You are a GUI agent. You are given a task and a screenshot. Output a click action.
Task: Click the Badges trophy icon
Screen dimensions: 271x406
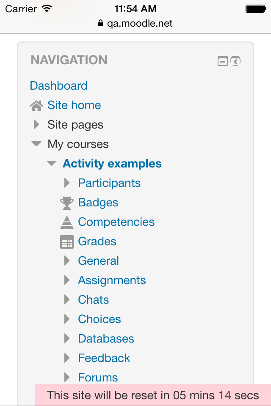(x=67, y=203)
